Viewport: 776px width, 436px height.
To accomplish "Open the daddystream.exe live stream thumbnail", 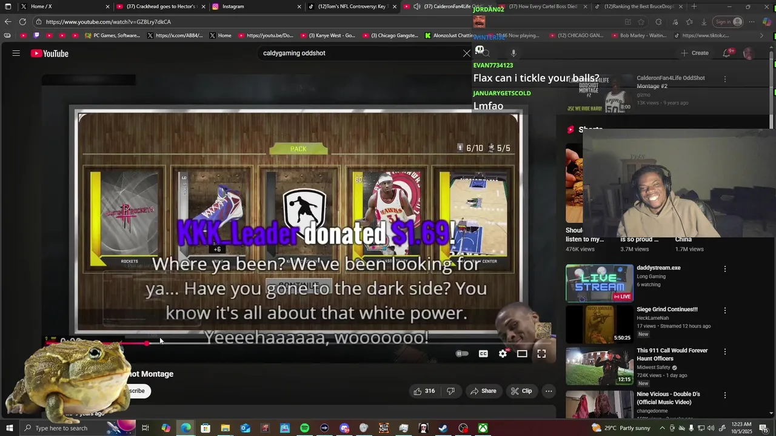I will pyautogui.click(x=600, y=283).
